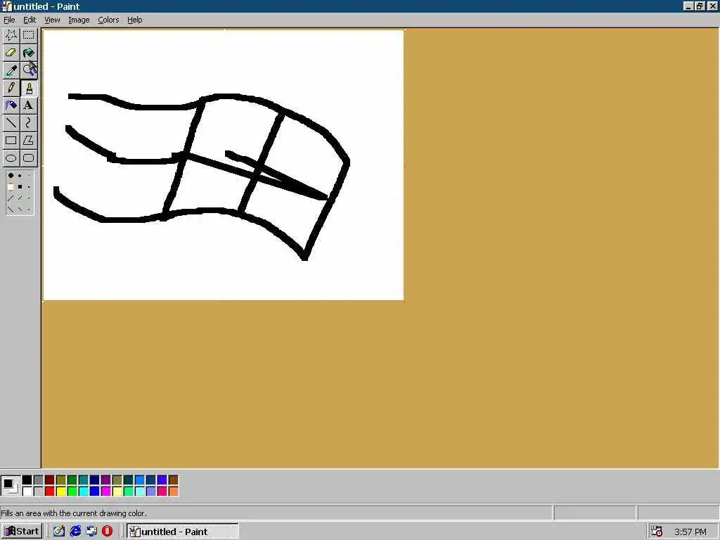Select the Polygon tool
Image resolution: width=720 pixels, height=540 pixels.
coord(28,140)
